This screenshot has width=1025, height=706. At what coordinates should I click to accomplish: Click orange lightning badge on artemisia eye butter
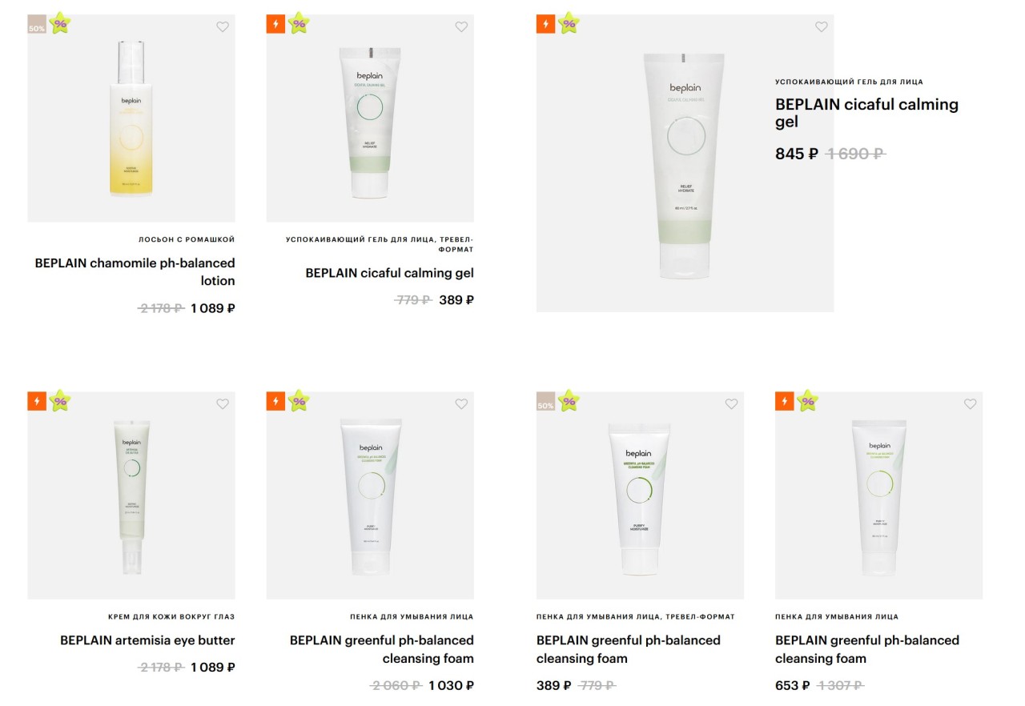point(37,401)
